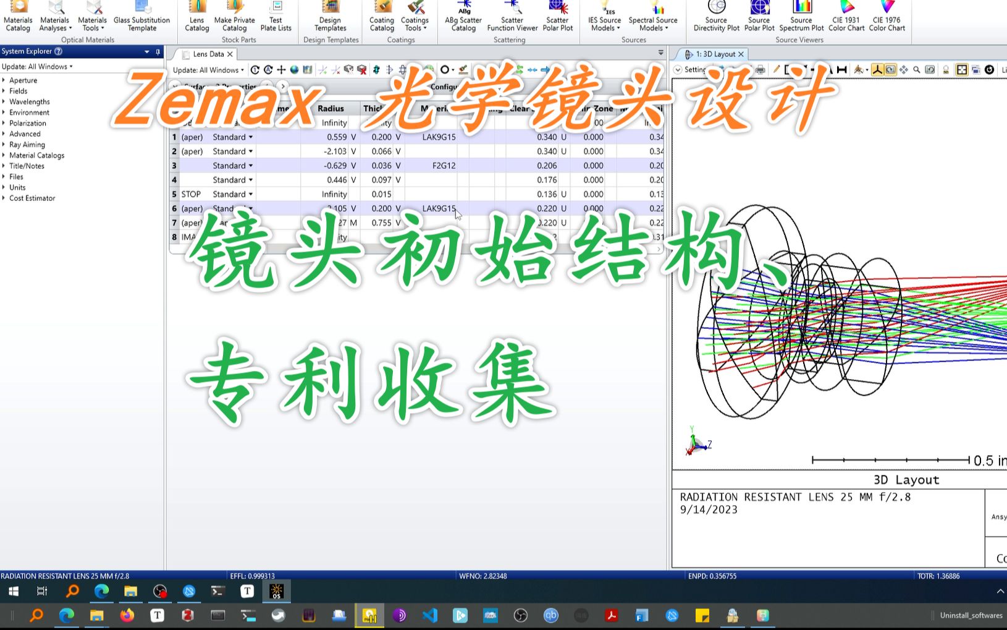The width and height of the screenshot is (1007, 630).
Task: Expand the Environment tree item
Action: [x=4, y=113]
